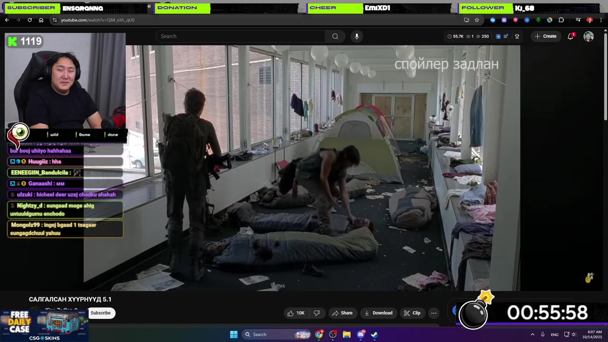Open File Explorer from taskbar
The width and height of the screenshot is (608, 342).
click(347, 334)
